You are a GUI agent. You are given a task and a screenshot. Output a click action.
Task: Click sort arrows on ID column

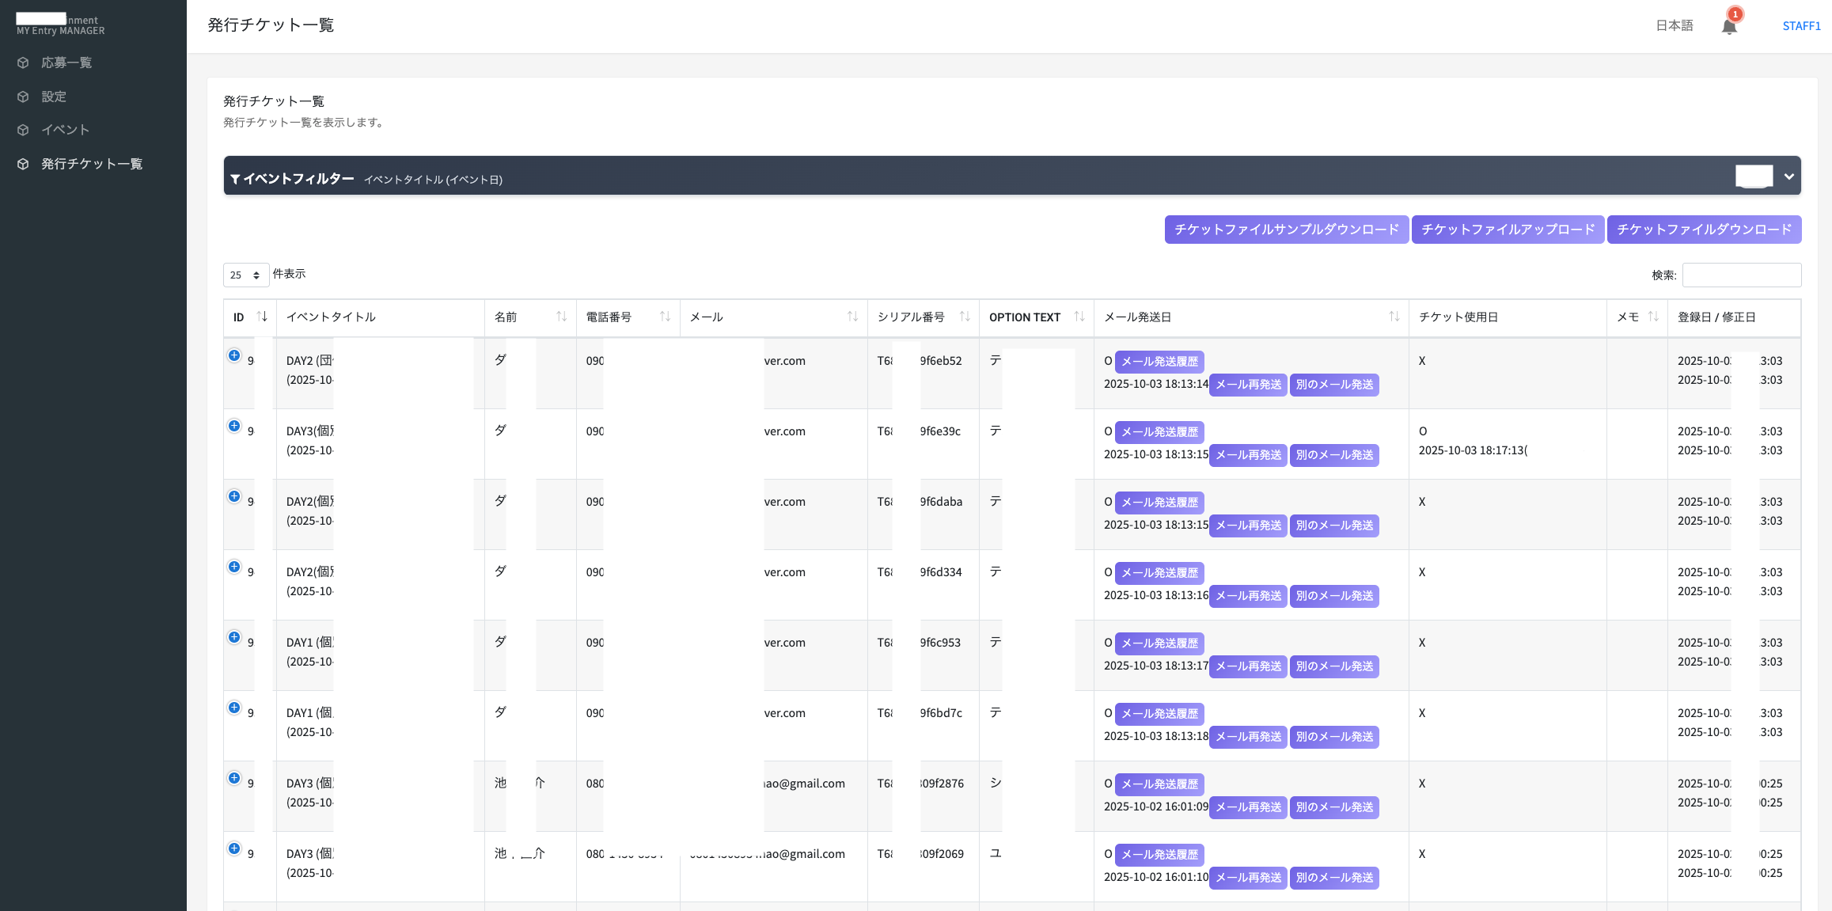pos(262,317)
